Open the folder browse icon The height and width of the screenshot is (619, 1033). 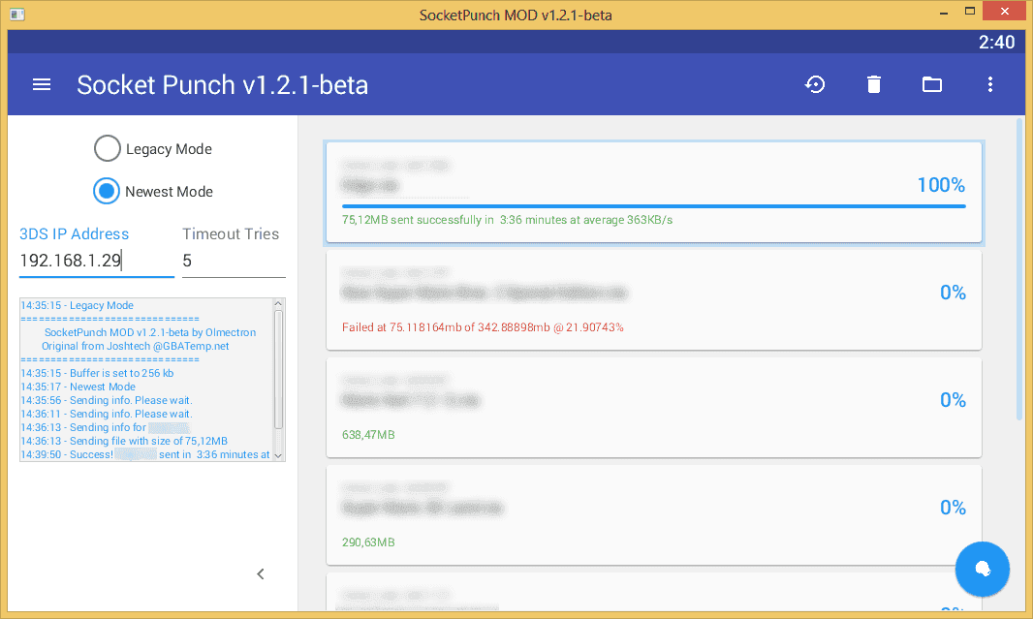click(x=931, y=84)
